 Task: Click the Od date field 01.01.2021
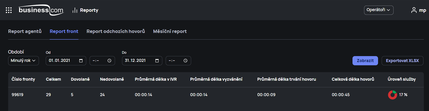coord(66,61)
